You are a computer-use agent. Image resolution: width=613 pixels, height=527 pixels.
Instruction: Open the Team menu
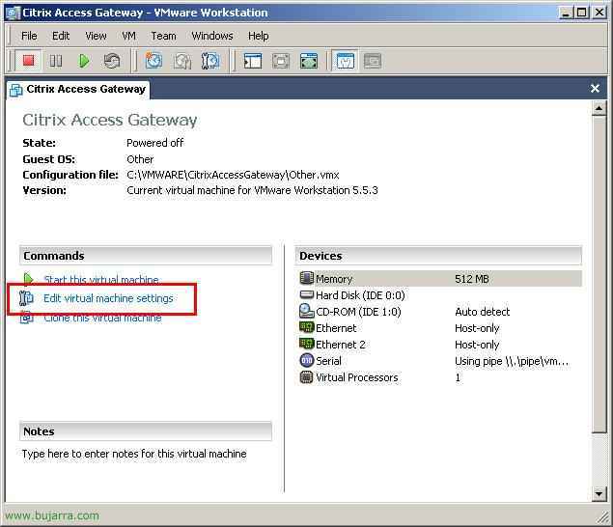[x=163, y=36]
